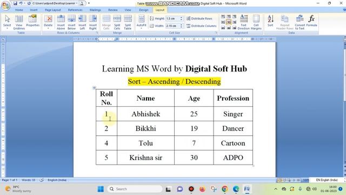The image size is (346, 195).
Task: Click the Abhishek name cell
Action: (145, 114)
